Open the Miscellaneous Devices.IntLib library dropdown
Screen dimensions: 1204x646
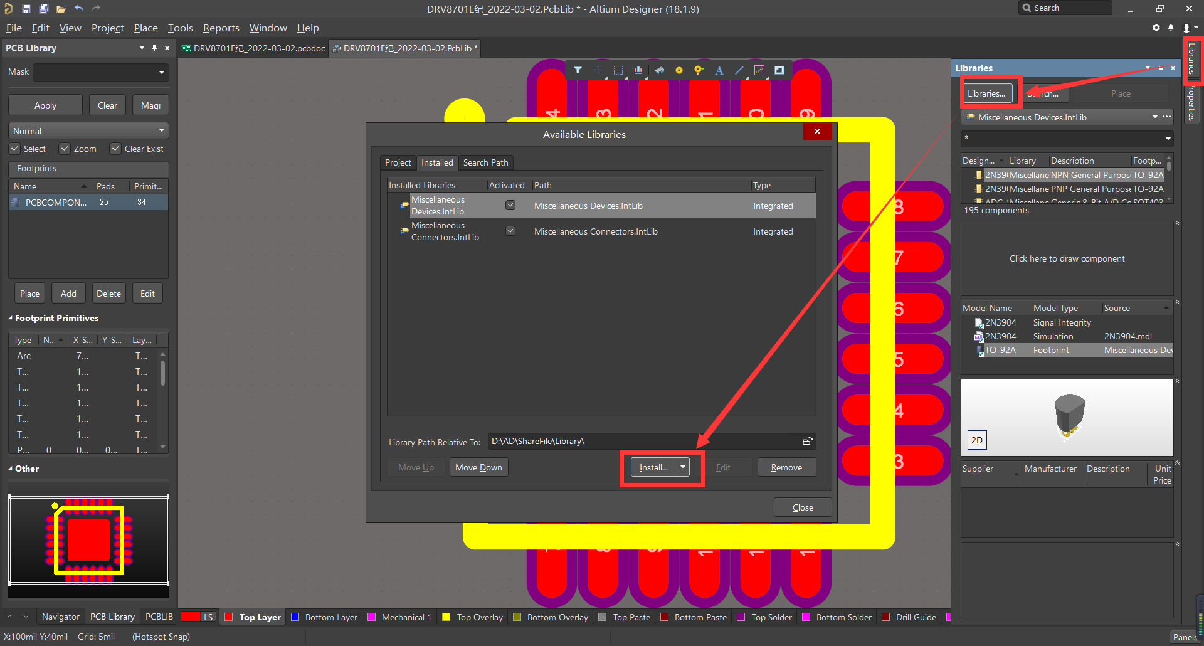tap(1155, 117)
